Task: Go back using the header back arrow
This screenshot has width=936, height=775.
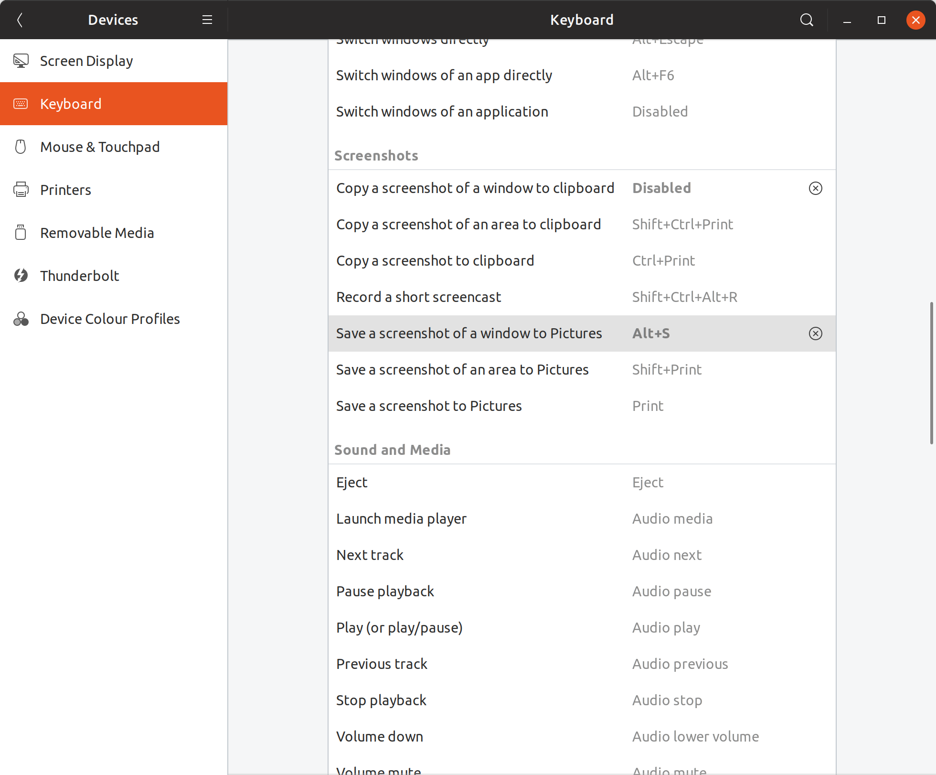Action: [x=20, y=20]
